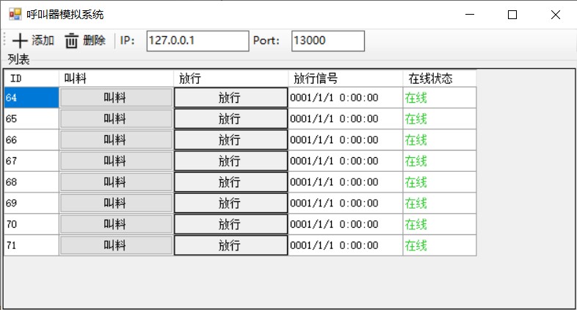
Task: Click 放行 button for ID 64
Action: click(231, 98)
